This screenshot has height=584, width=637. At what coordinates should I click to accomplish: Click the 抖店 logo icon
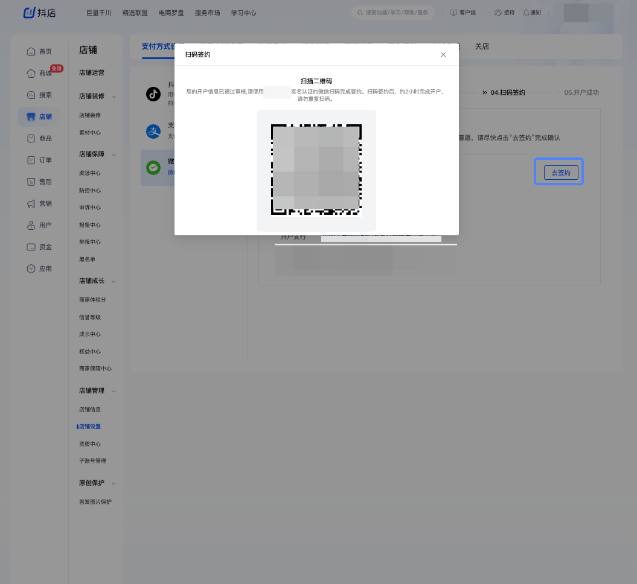[30, 13]
